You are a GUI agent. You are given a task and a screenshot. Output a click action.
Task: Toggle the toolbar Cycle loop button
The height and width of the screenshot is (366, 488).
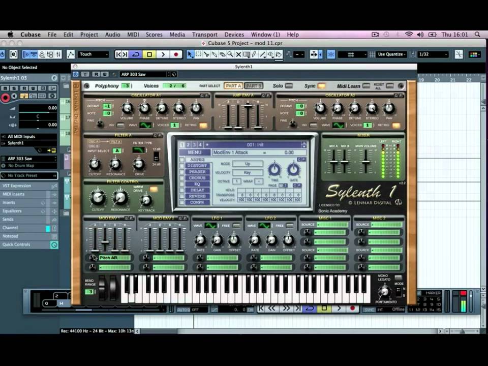pos(136,54)
